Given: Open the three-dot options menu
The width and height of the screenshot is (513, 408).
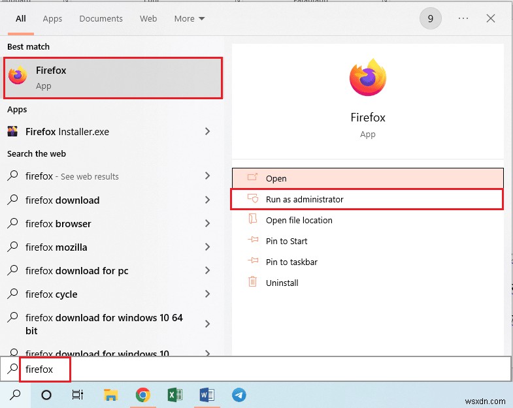Looking at the screenshot, I should point(463,18).
